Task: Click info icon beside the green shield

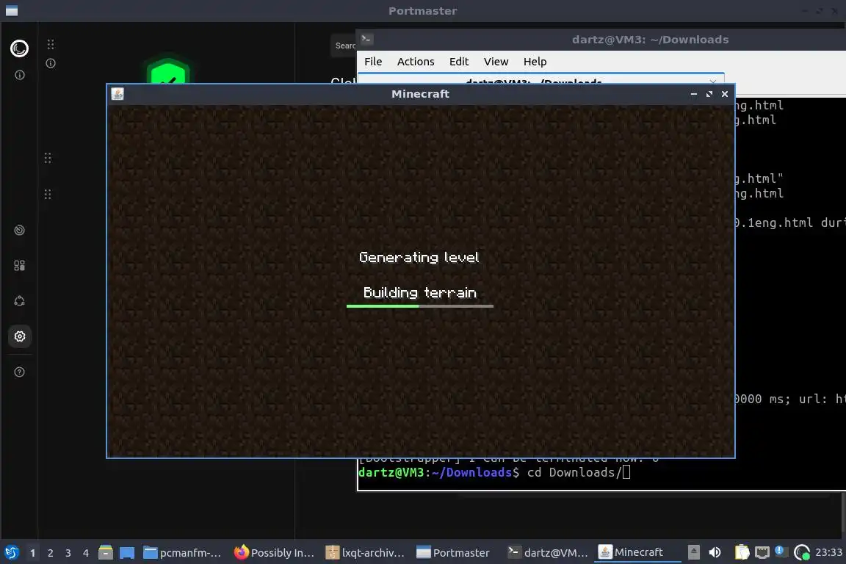Action: [51, 63]
